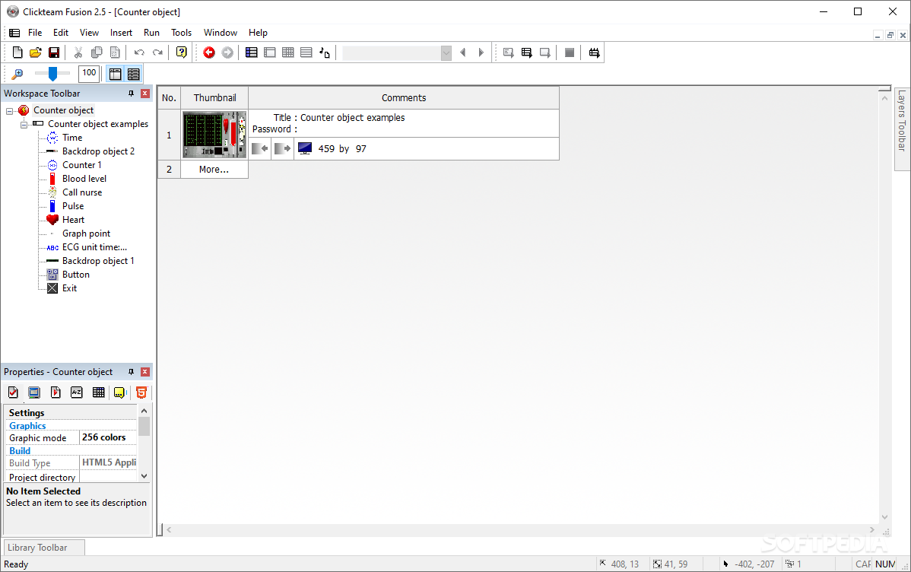Go to previous frame arrow
The height and width of the screenshot is (572, 911).
pos(463,52)
